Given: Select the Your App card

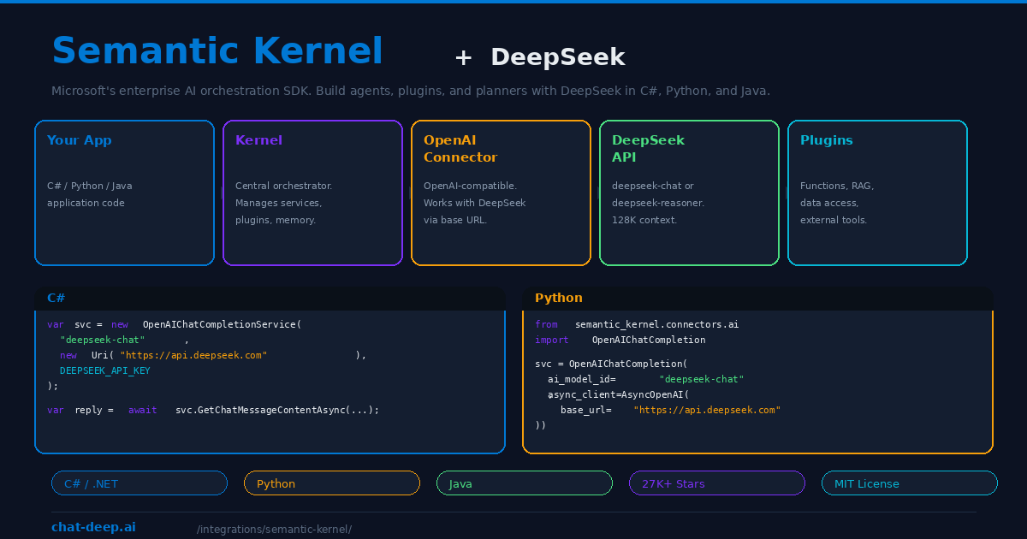Looking at the screenshot, I should pyautogui.click(x=124, y=192).
